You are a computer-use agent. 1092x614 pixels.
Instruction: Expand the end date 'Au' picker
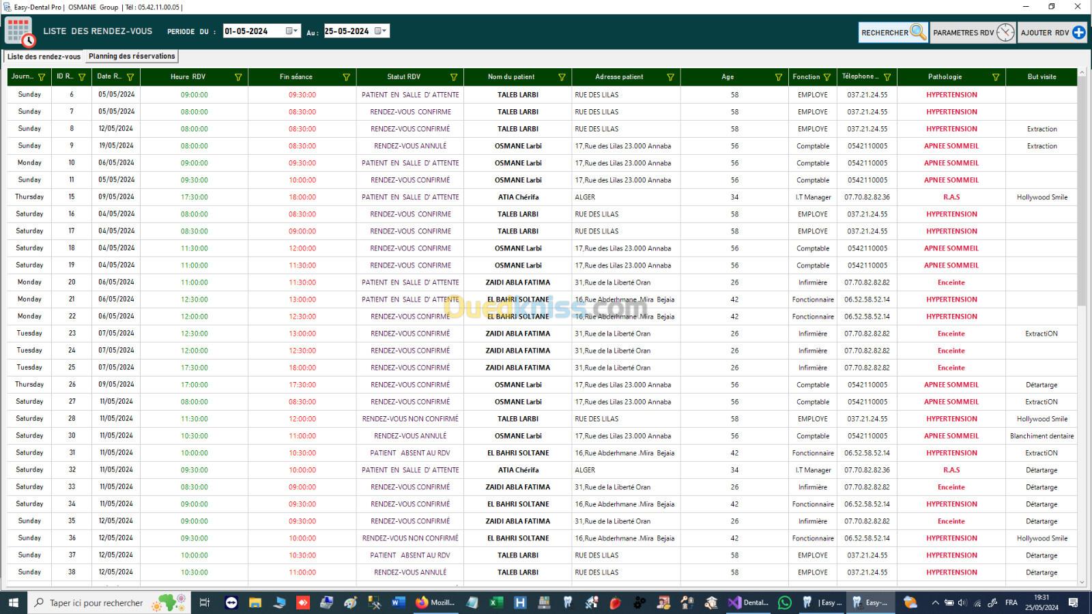[381, 31]
